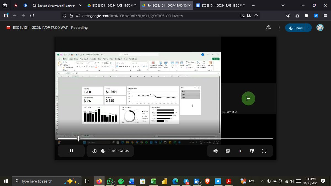Open playback speed 1x menu

pyautogui.click(x=240, y=151)
